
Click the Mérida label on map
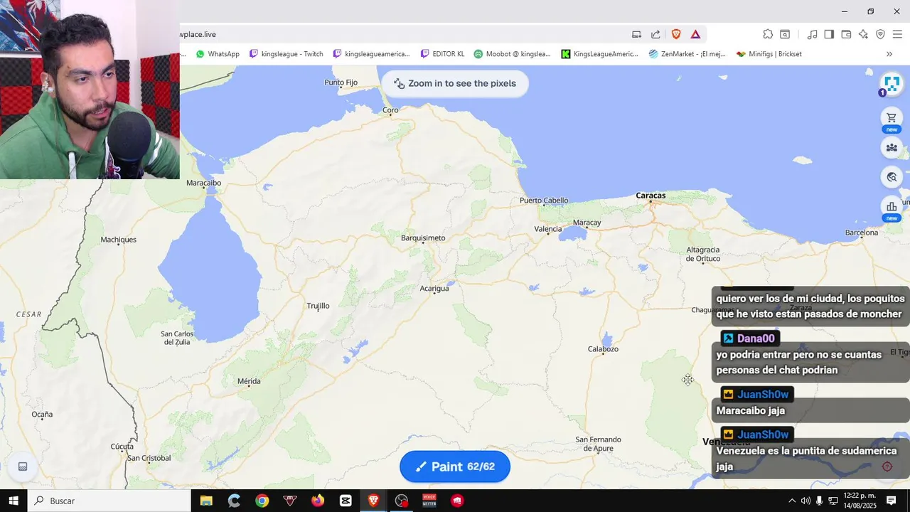tap(249, 382)
